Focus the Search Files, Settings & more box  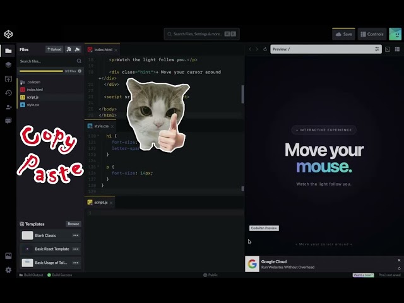tap(201, 34)
